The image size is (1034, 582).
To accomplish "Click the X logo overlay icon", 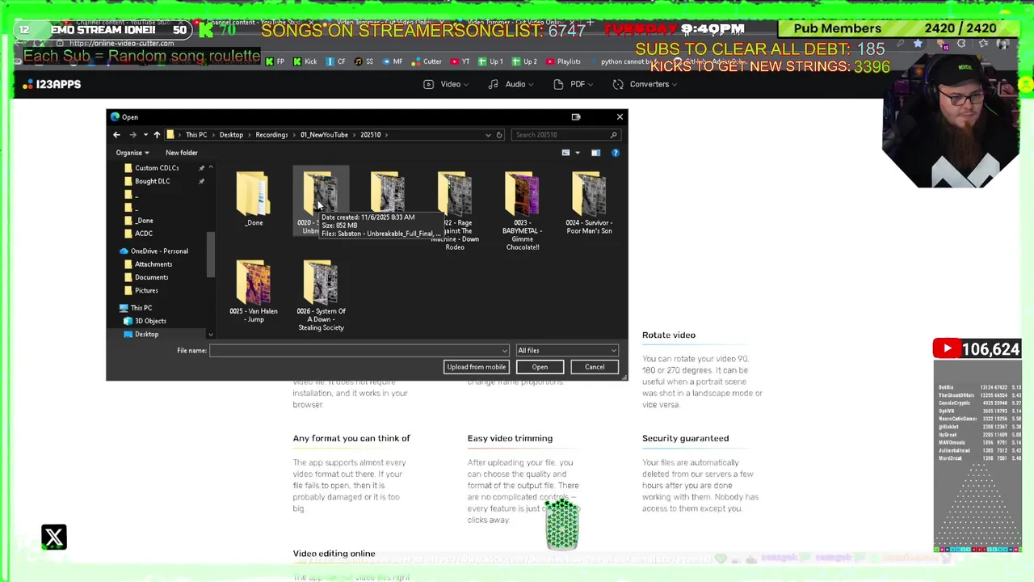I will [54, 537].
